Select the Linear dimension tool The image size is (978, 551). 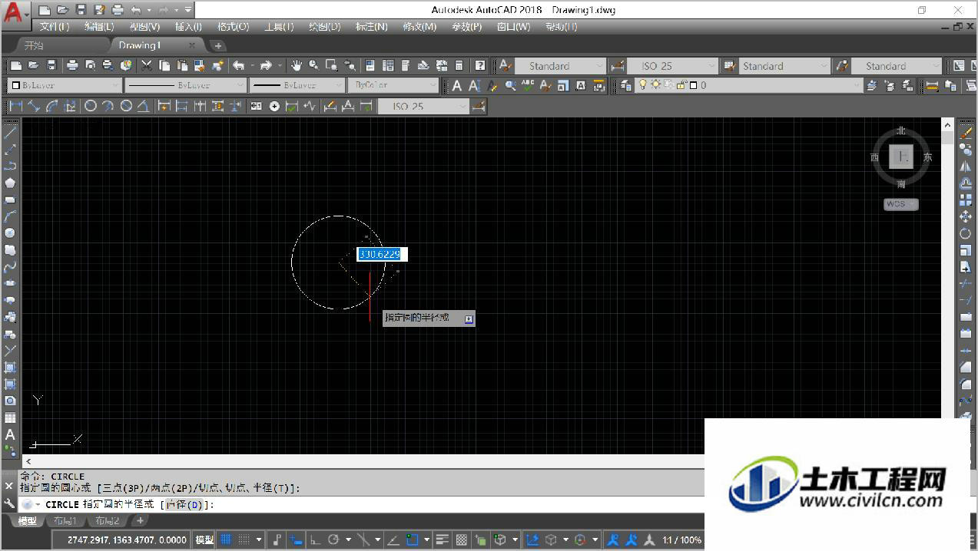coord(15,106)
